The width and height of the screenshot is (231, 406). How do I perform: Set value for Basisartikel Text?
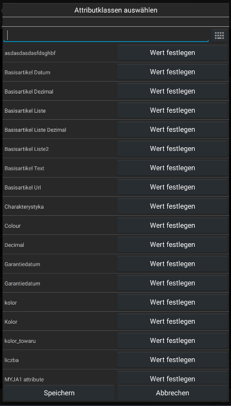pos(172,168)
